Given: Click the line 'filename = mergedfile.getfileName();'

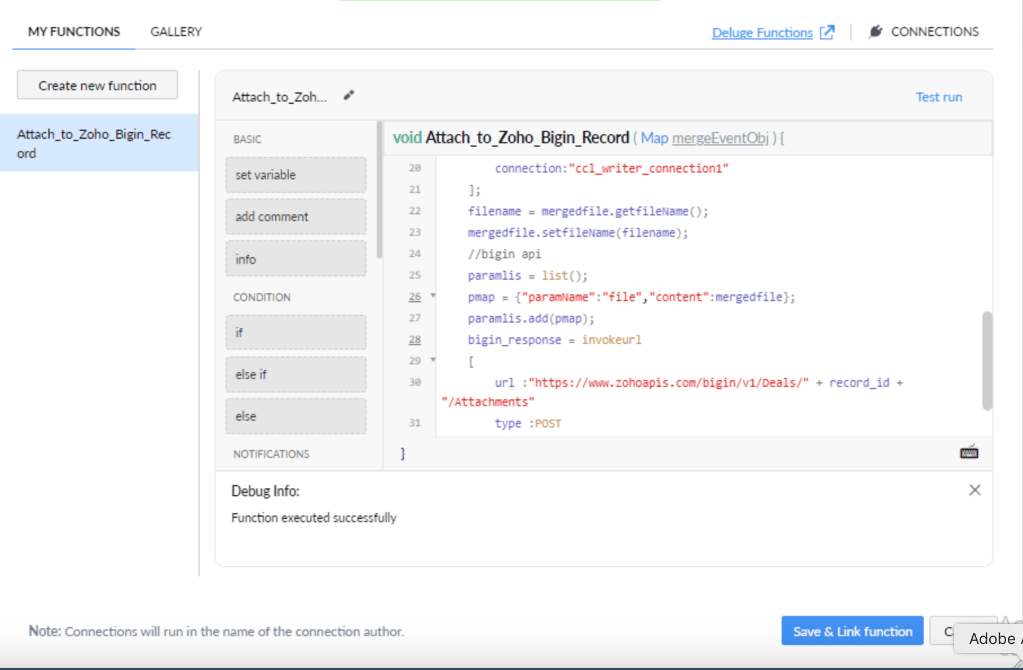Looking at the screenshot, I should pos(588,211).
